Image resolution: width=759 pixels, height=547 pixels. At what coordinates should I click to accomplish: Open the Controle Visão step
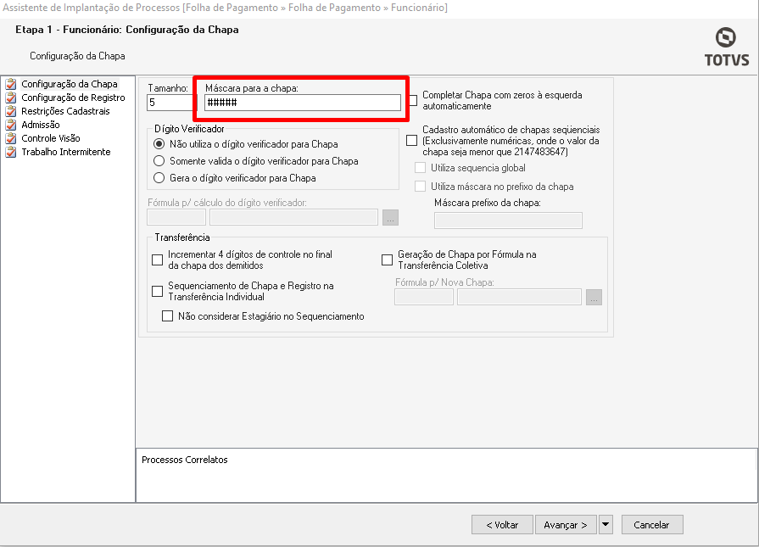click(51, 138)
